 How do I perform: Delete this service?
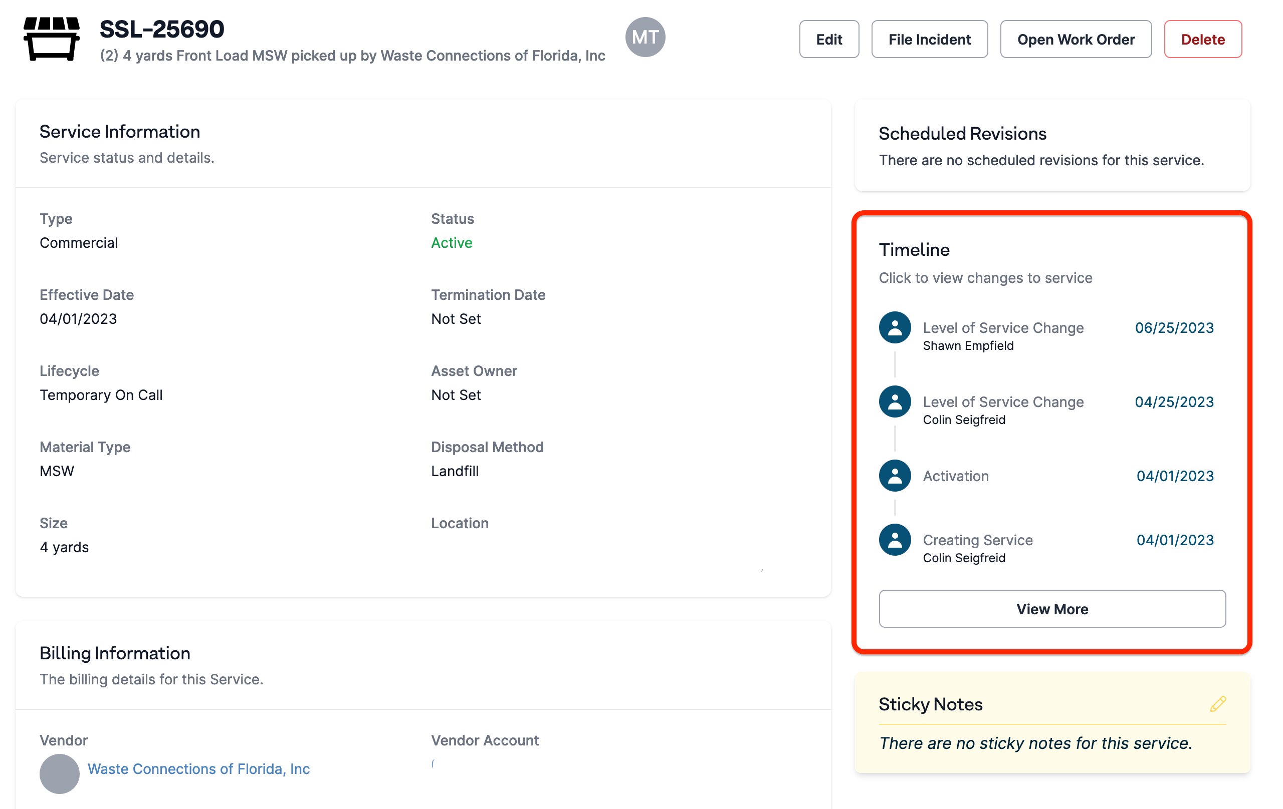click(x=1202, y=40)
